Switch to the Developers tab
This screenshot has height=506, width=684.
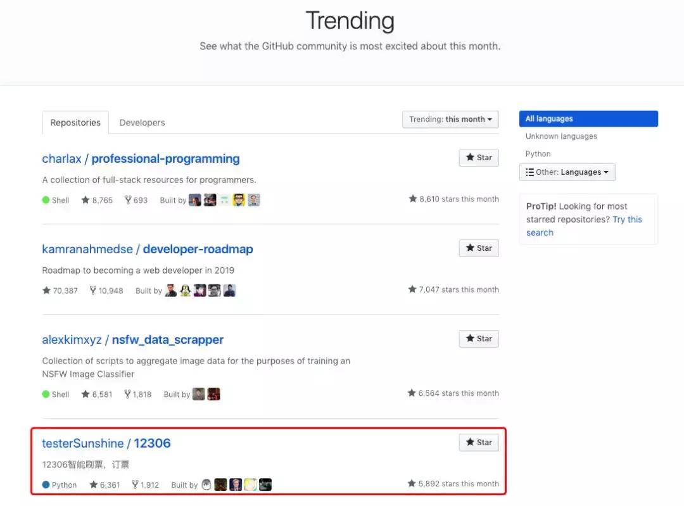pyautogui.click(x=142, y=123)
